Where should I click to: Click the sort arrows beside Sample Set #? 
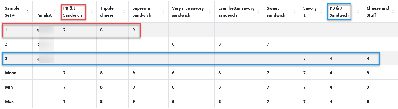28,12
